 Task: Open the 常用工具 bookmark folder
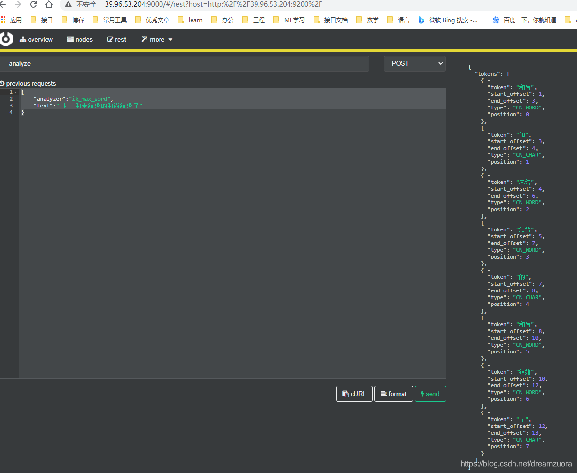coord(109,20)
